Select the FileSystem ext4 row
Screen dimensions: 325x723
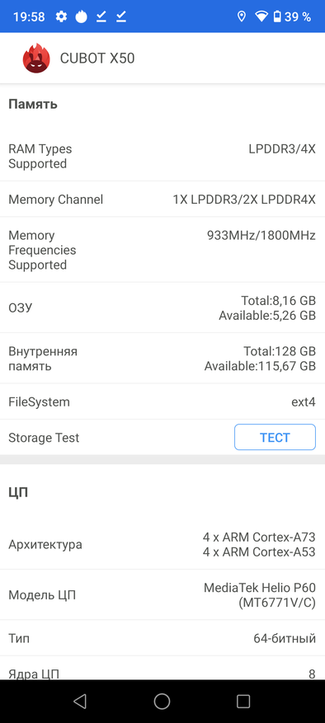point(162,401)
